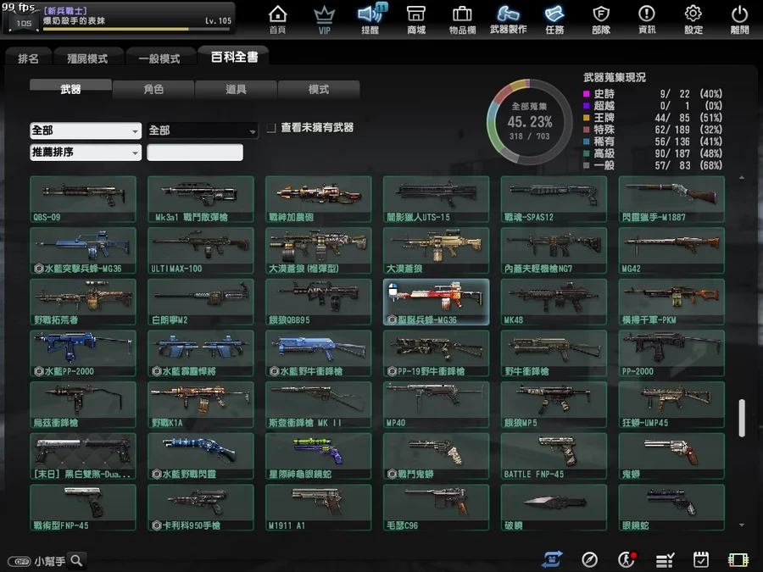
Task: Click the checklist icon in bottom bar
Action: (x=664, y=560)
